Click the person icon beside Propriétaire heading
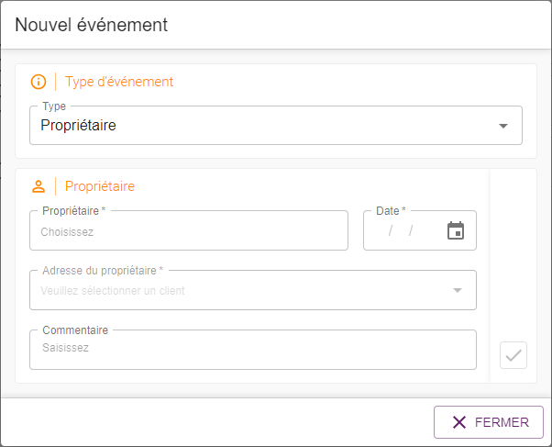 (x=39, y=186)
